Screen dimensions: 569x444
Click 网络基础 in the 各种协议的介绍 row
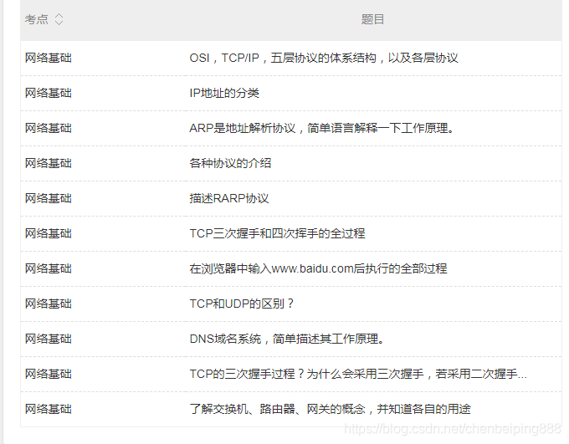click(49, 163)
